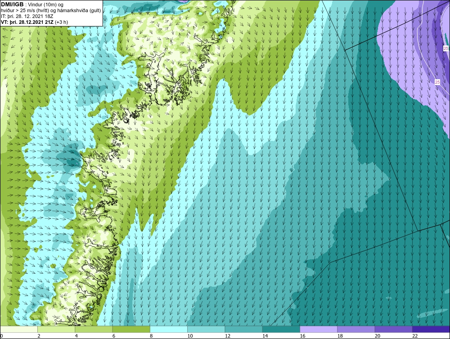This screenshot has height=339, width=450.
Task: Click the 'IT: þri. 28. 12. 2021 18Z' line
Action: point(27,16)
